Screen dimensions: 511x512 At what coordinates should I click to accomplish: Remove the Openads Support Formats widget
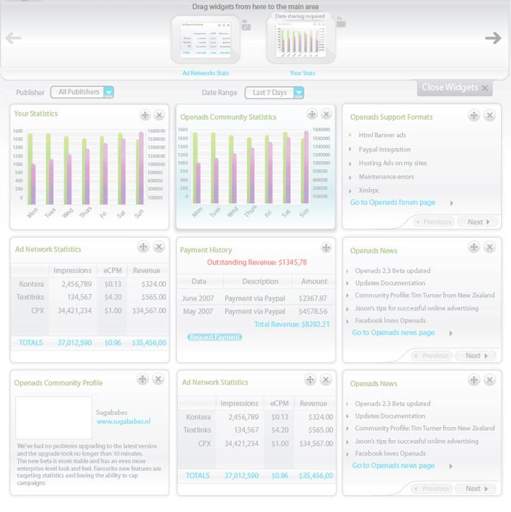pos(490,116)
